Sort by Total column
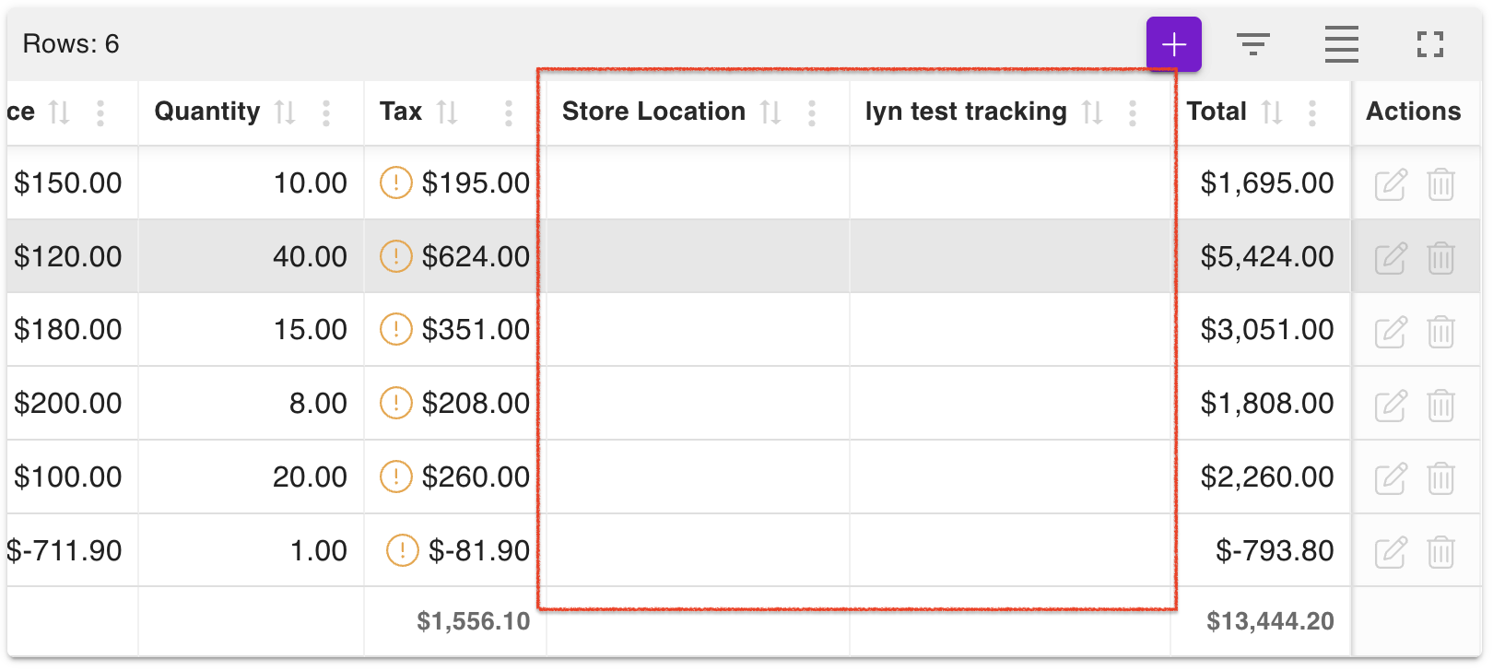 [x=1273, y=112]
